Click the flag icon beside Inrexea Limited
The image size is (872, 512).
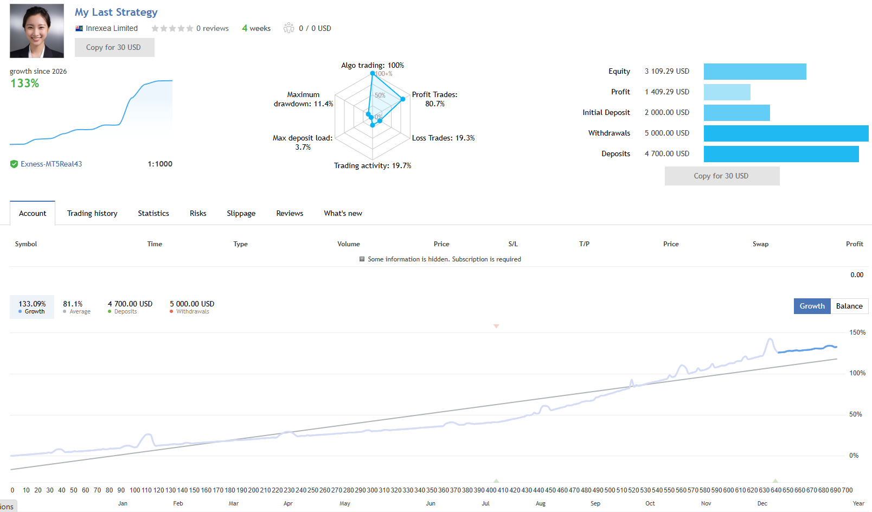79,28
